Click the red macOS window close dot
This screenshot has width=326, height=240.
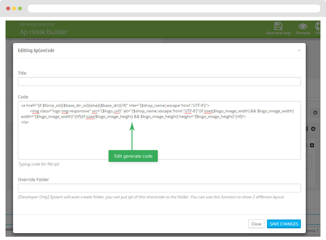click(x=8, y=8)
